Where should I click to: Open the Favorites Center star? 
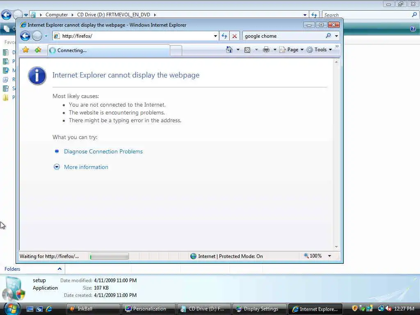pyautogui.click(x=26, y=50)
